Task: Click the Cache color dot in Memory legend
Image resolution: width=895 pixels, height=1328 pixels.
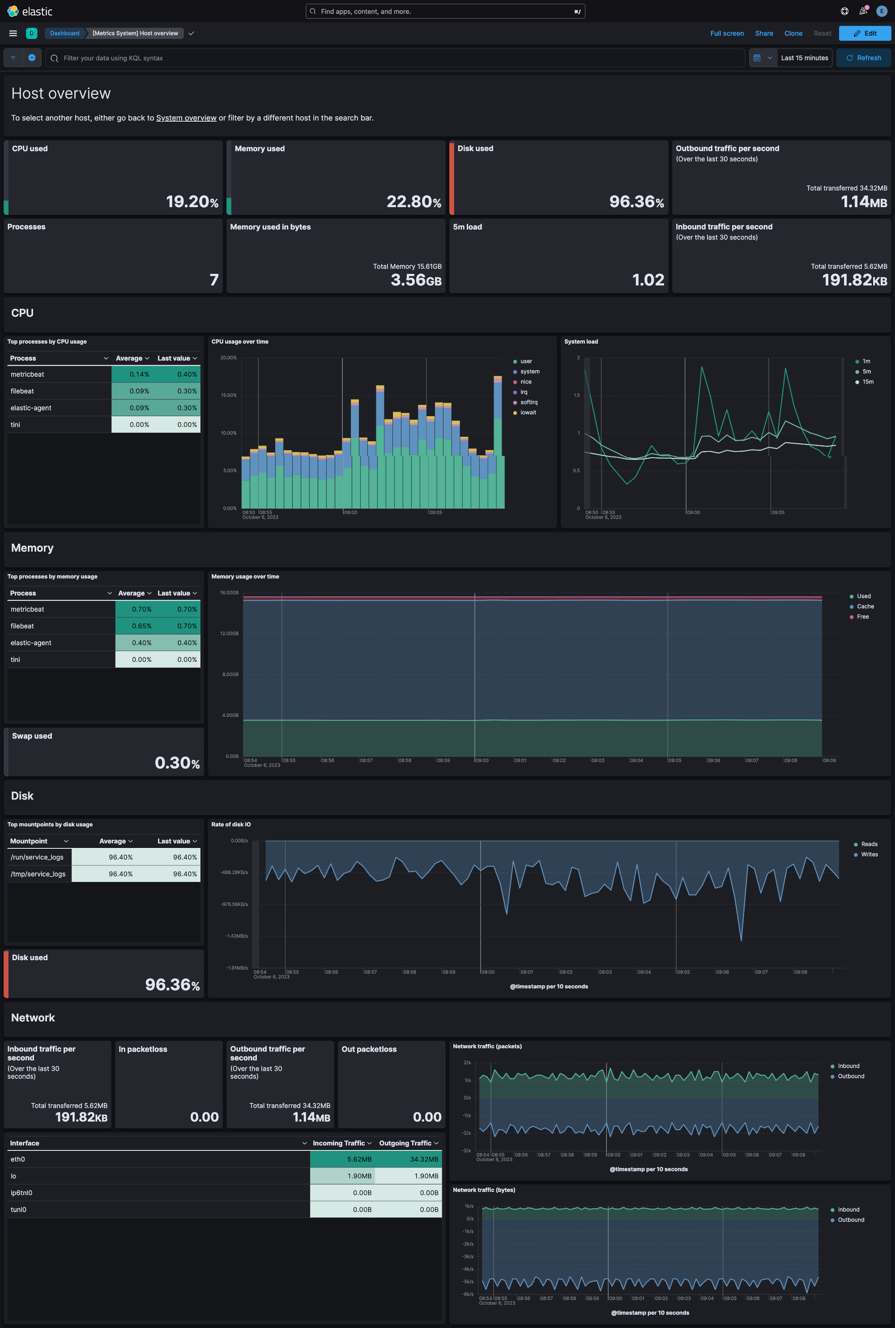Action: click(x=852, y=606)
